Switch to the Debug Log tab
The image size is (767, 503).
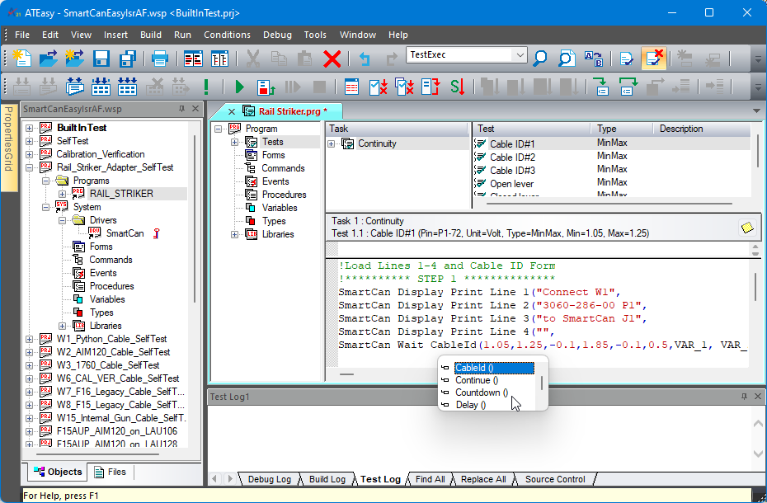click(270, 480)
